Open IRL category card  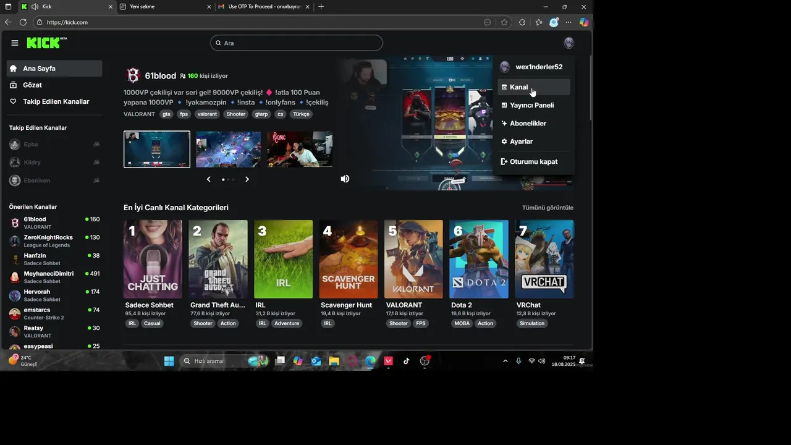coord(284,260)
